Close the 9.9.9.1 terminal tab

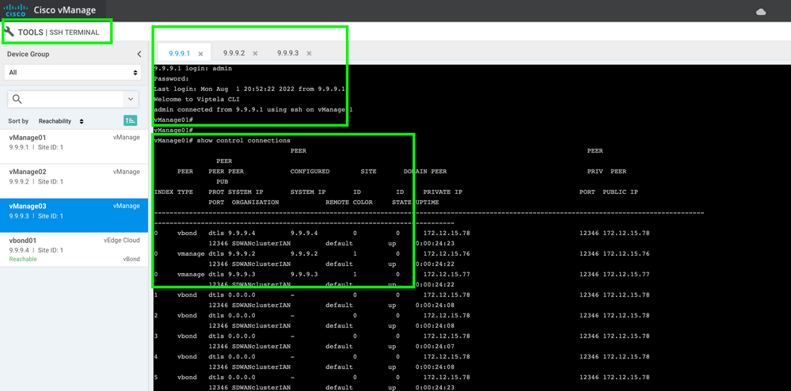pos(200,54)
